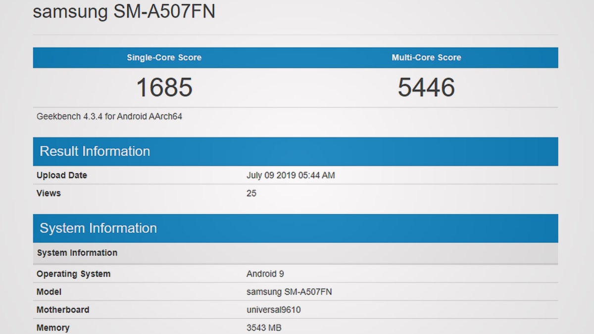Select the universal9610 motherboard value
Screen dimensions: 594x334
click(x=274, y=310)
